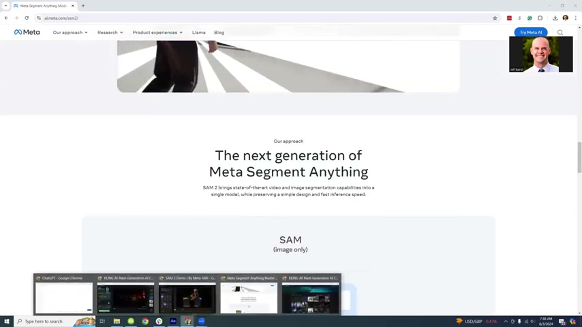
Task: Open the red extension icon in toolbar
Action: 509,18
